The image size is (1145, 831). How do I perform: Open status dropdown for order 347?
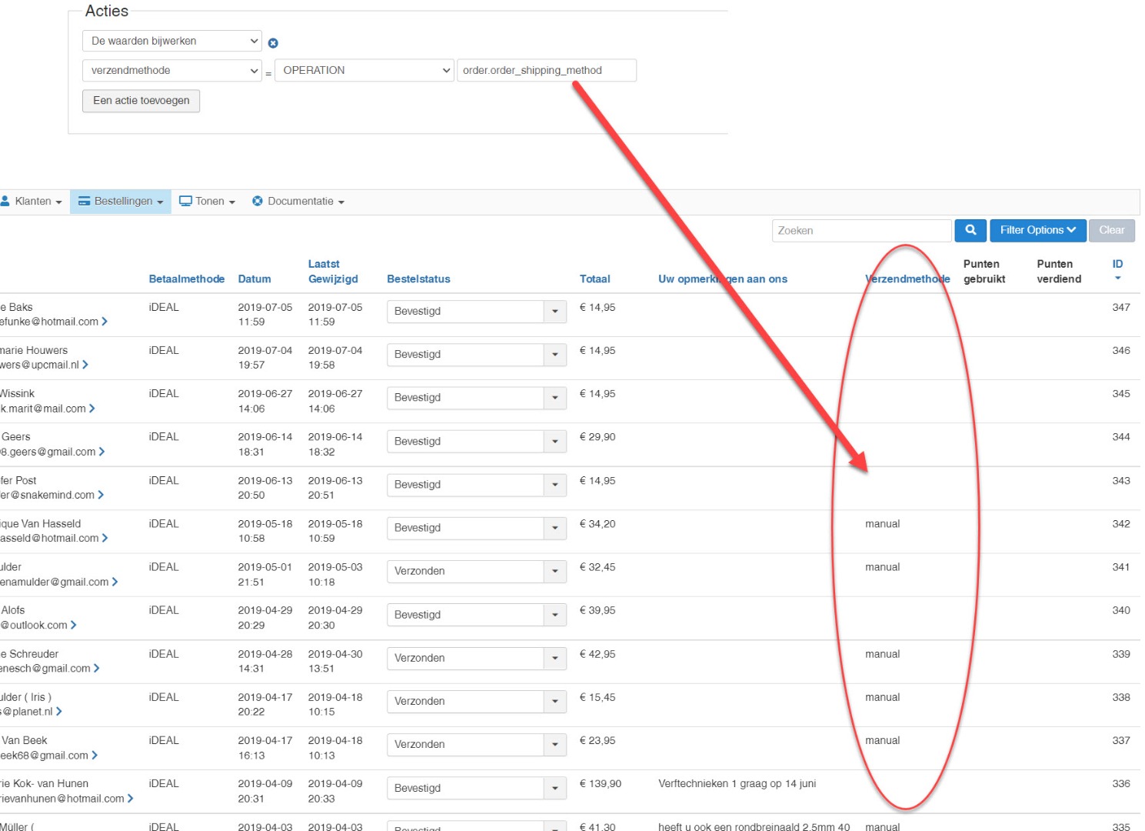[476, 311]
